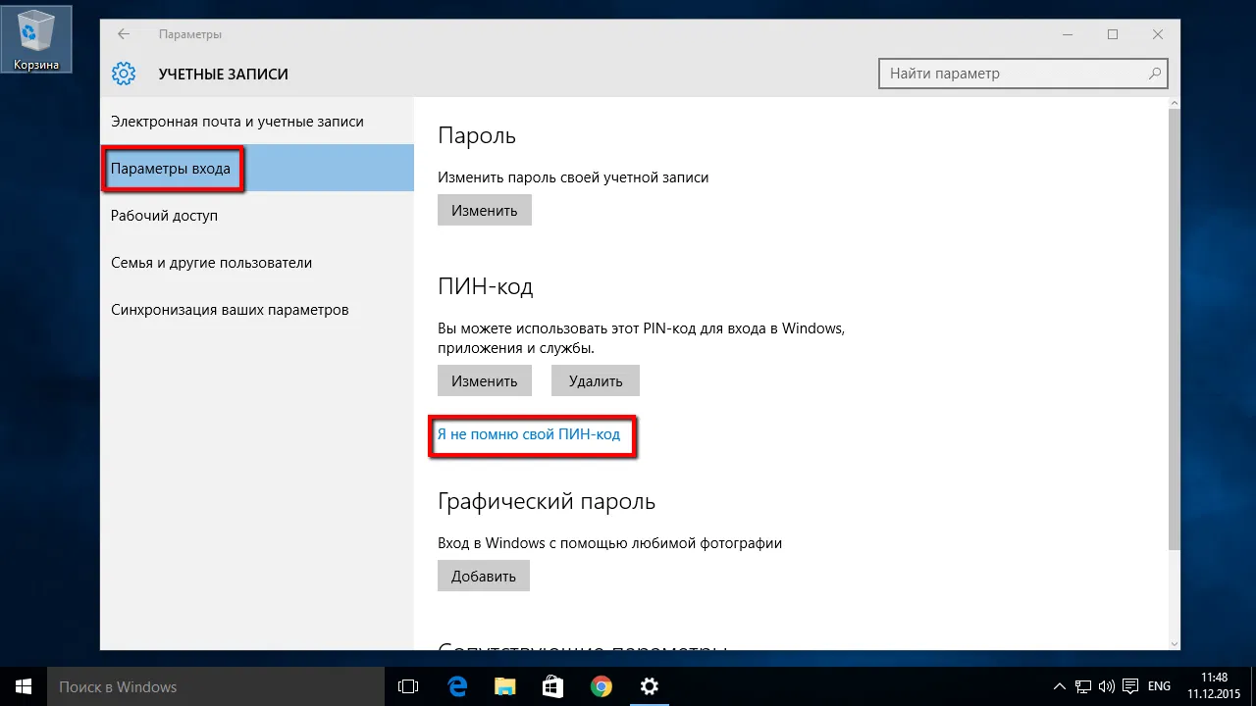This screenshot has height=706, width=1256.
Task: Click Добавить under Графический пароль
Action: pyautogui.click(x=484, y=576)
